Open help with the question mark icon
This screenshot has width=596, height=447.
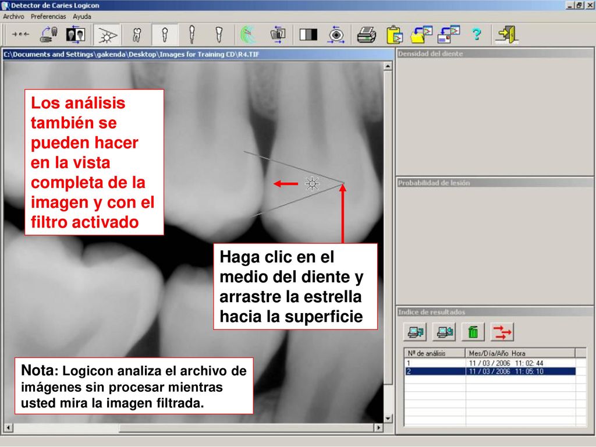point(476,34)
